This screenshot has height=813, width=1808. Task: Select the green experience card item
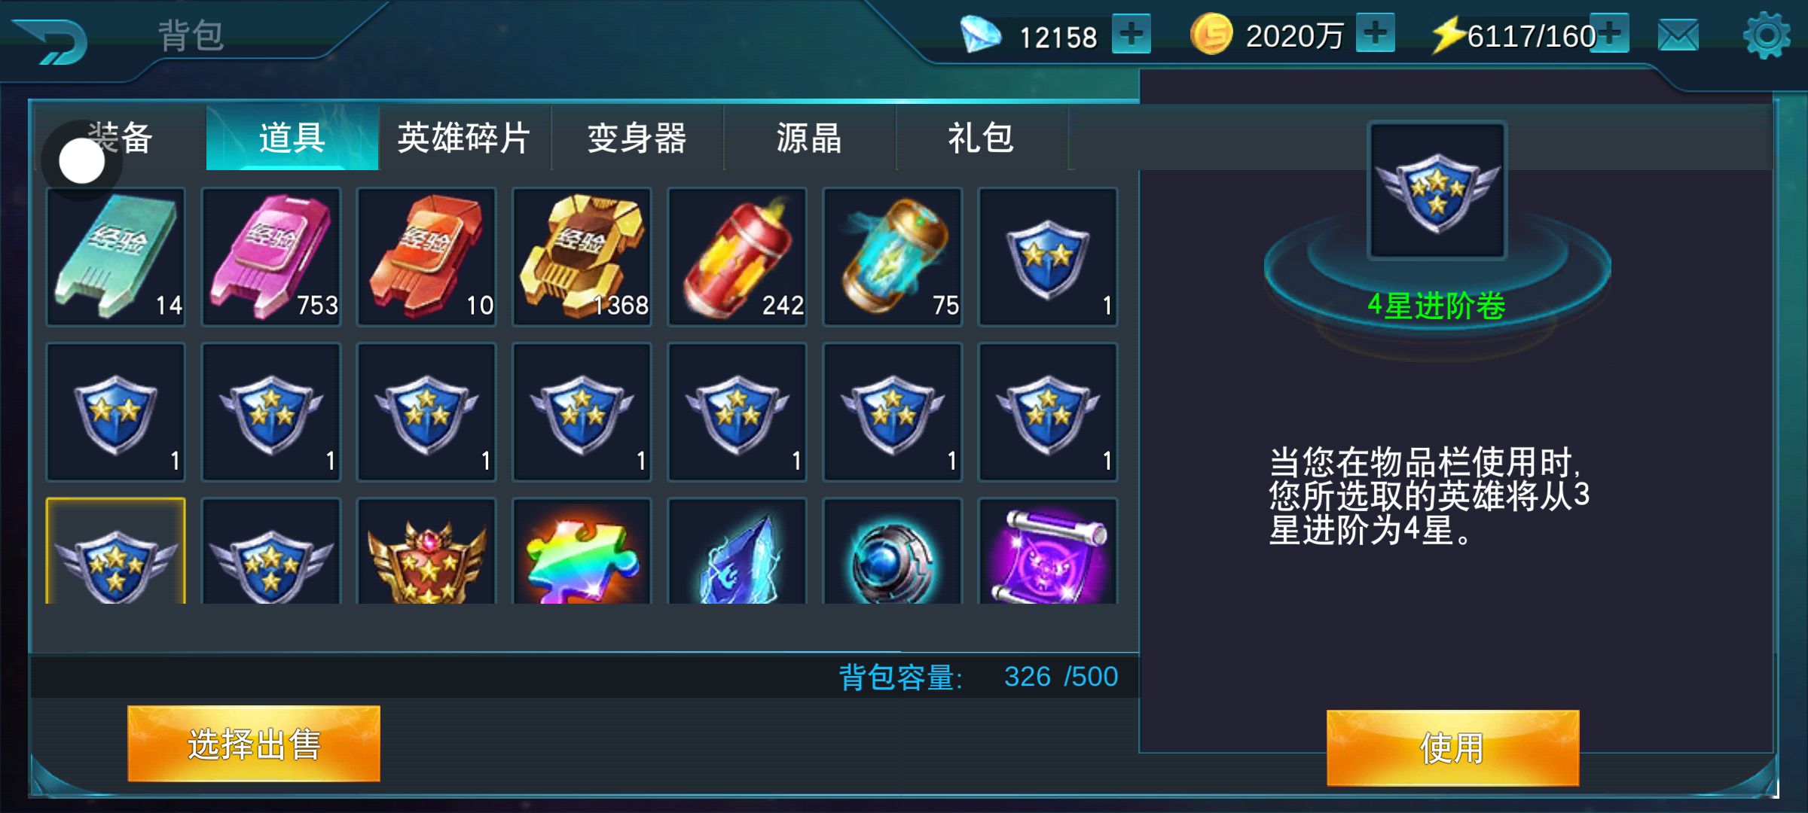tap(115, 257)
